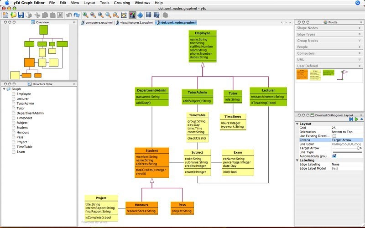Click the small blue up-arrow in the layout panel
Screen dimensions: 365x228
pyautogui.click(x=362, y=119)
